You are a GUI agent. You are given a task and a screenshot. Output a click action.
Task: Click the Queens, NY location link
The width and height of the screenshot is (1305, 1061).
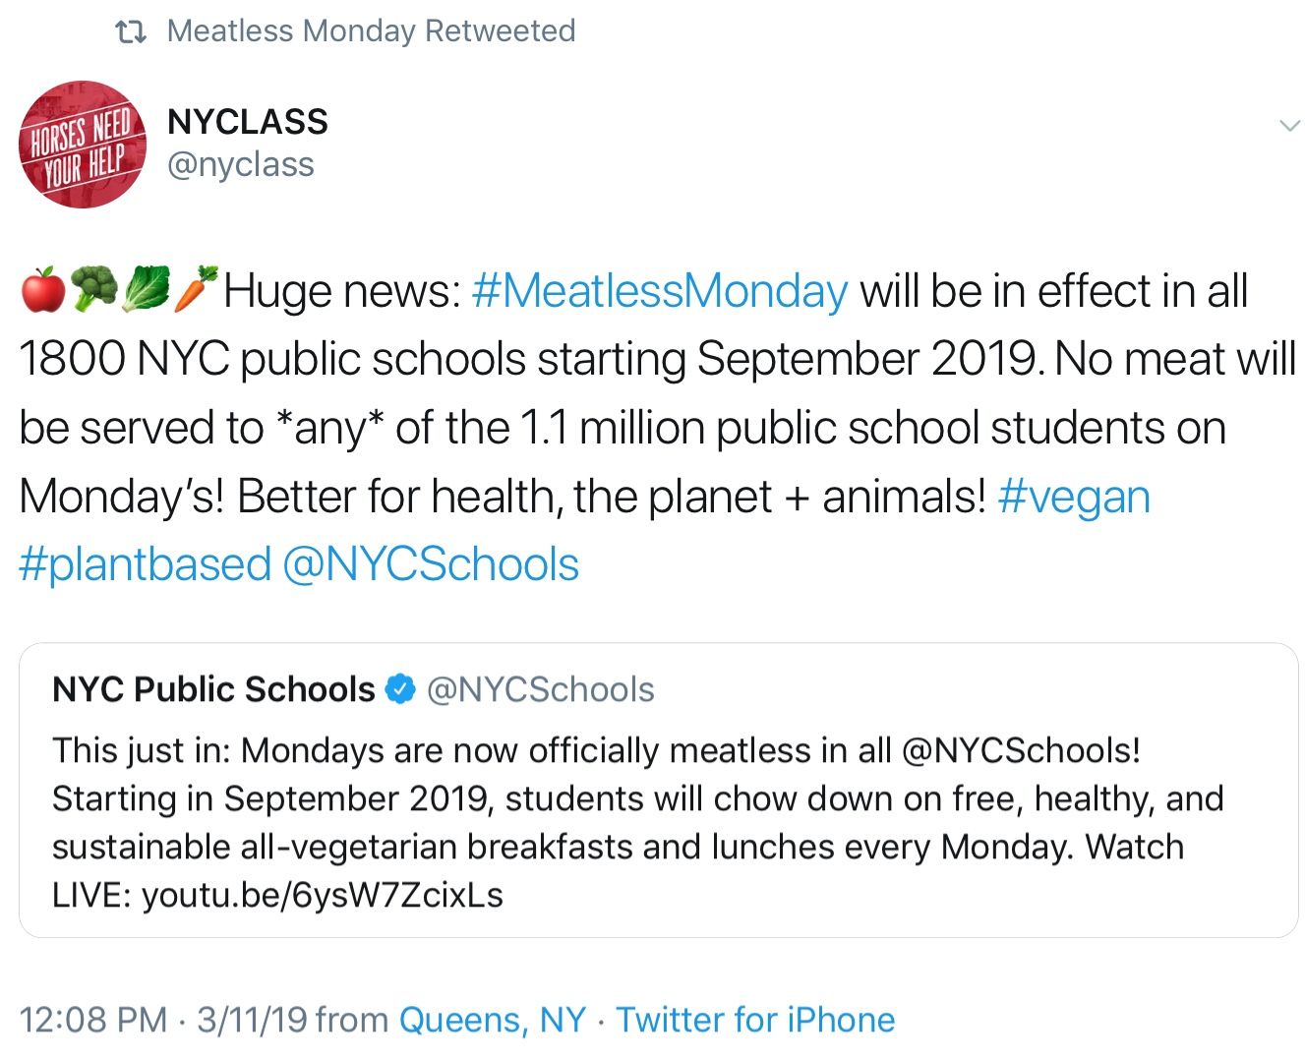(492, 1020)
